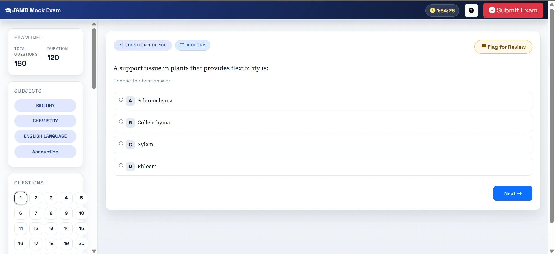Click the total questions value 180
555x254 pixels.
[x=20, y=63]
